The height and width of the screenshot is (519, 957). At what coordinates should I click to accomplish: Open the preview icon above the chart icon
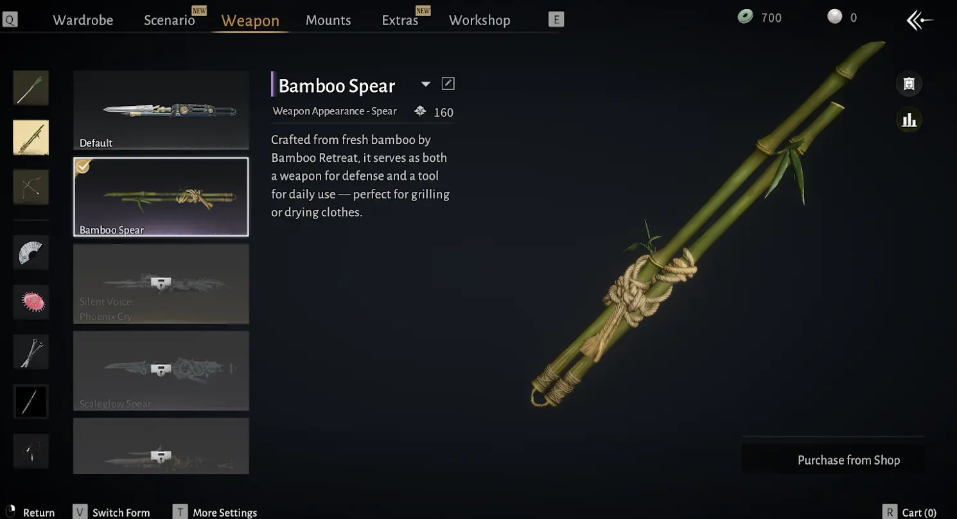coord(909,84)
